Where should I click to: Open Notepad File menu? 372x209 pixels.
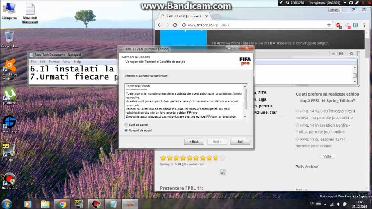tap(33, 62)
